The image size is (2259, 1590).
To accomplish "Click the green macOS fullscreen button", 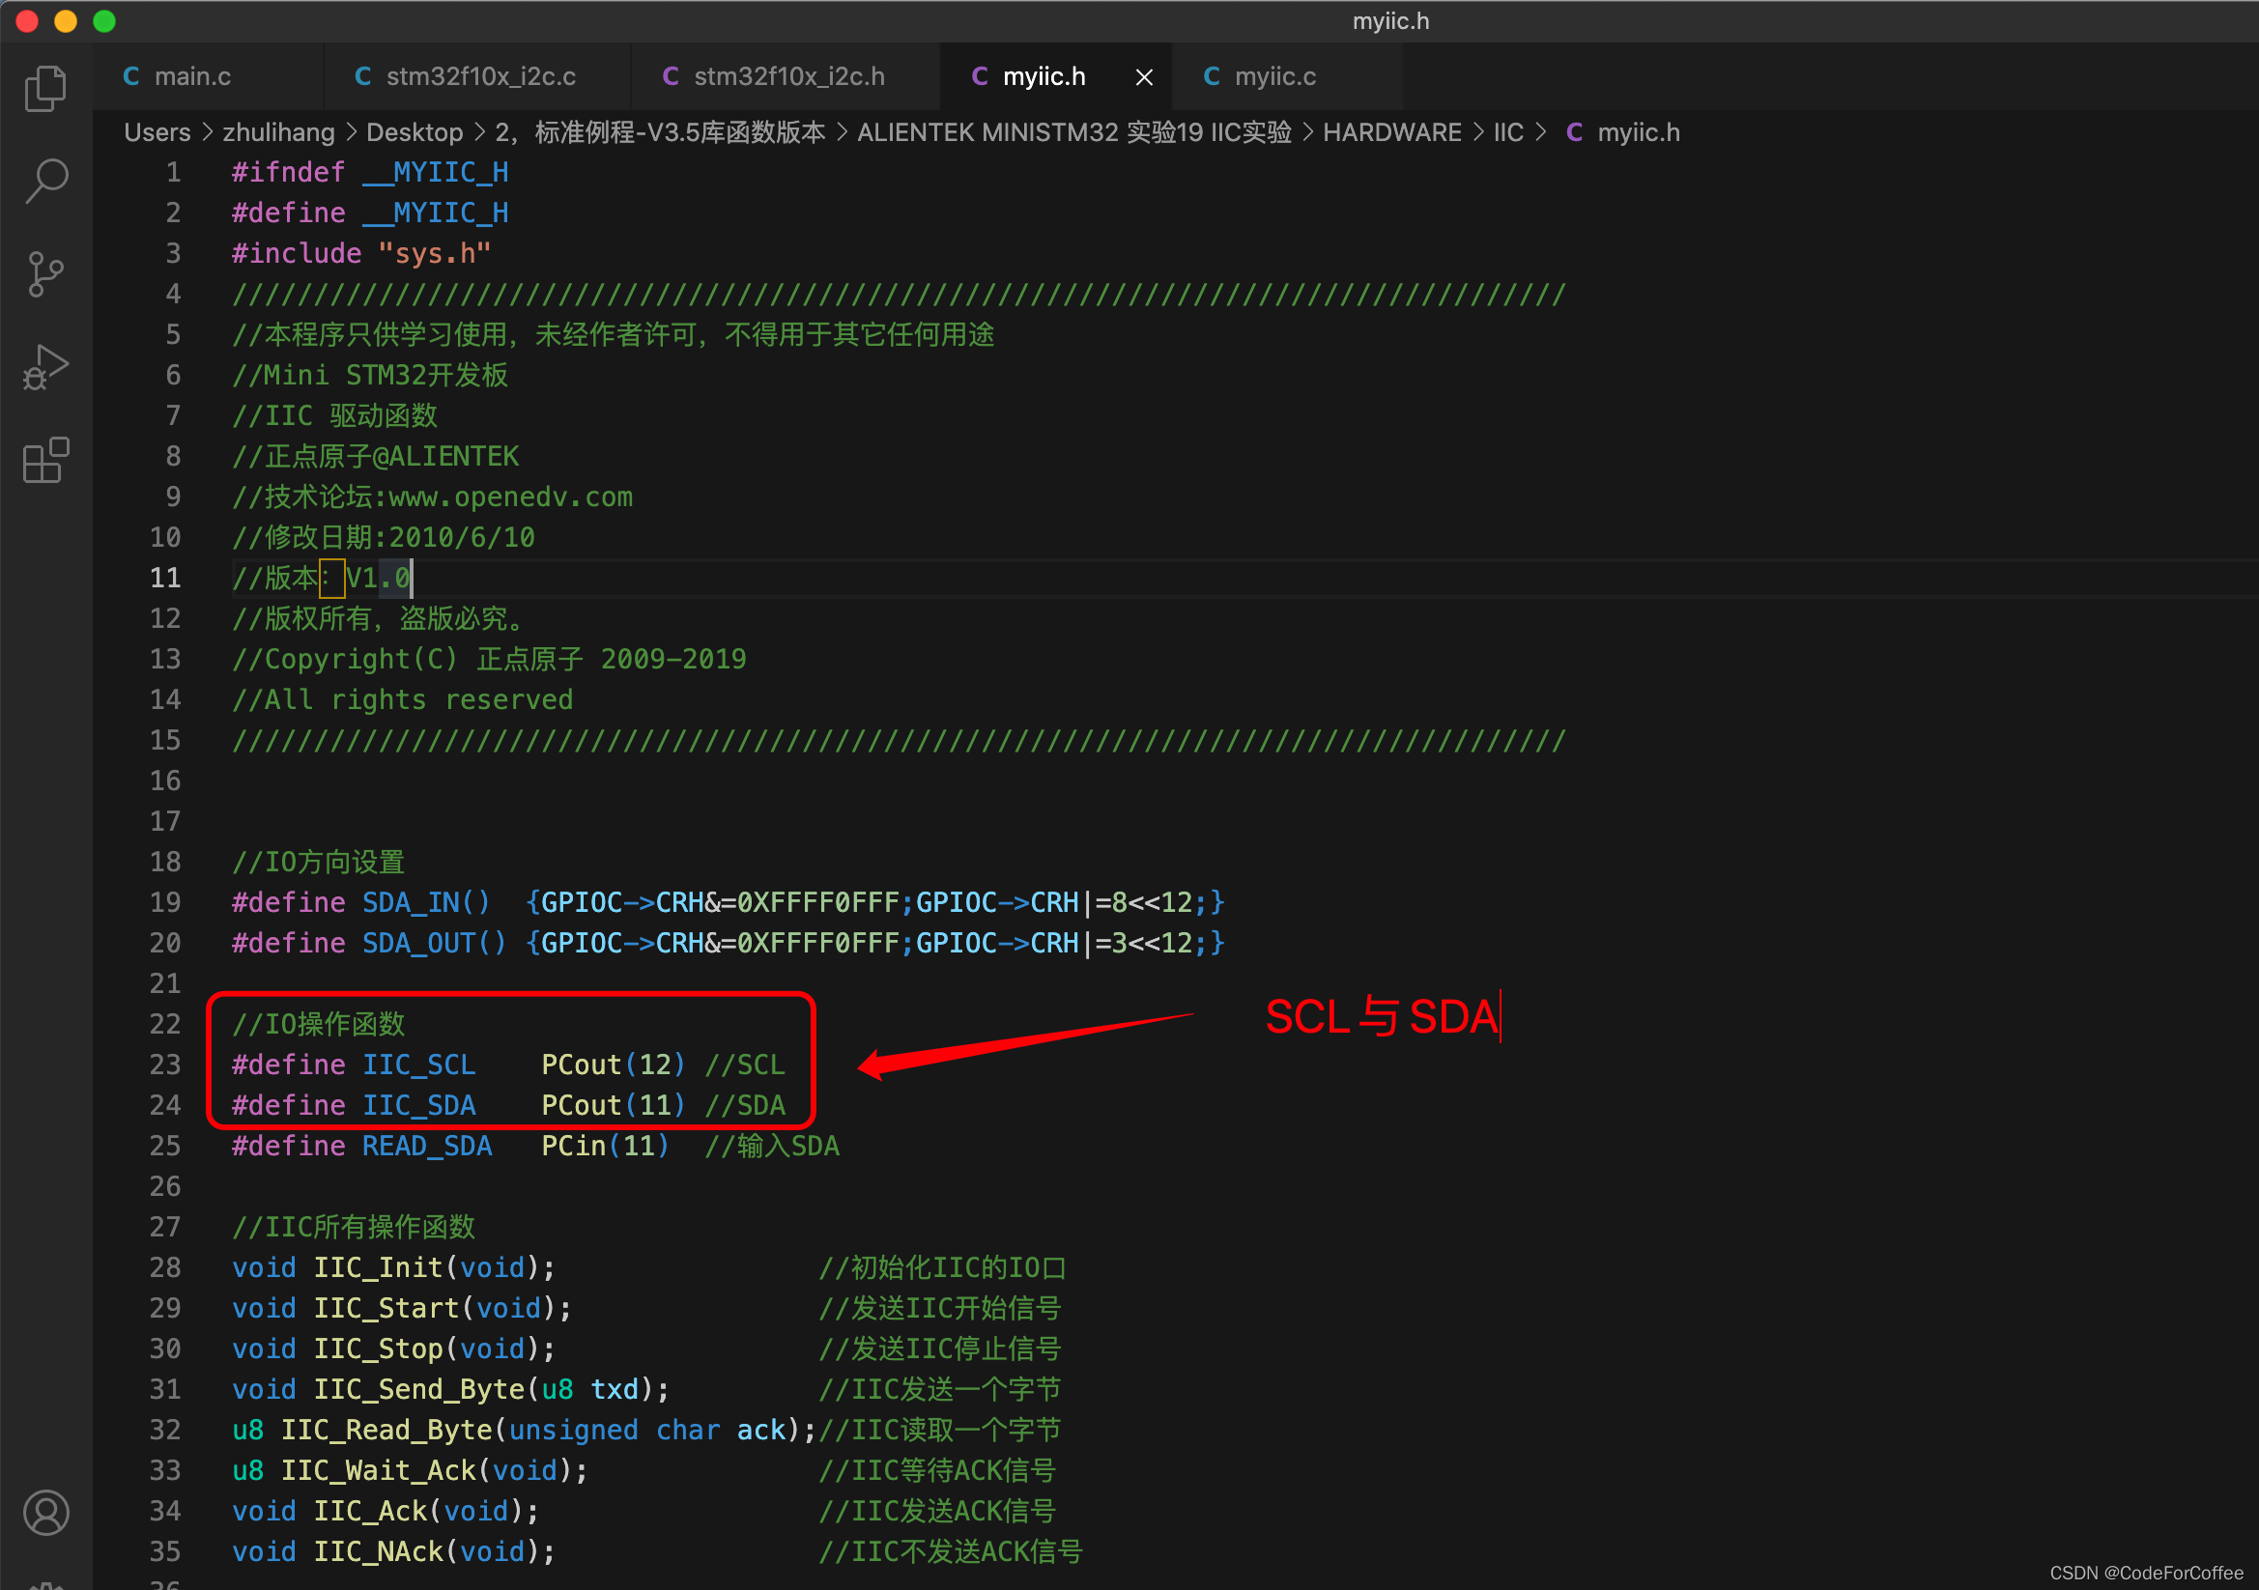I will tap(104, 20).
